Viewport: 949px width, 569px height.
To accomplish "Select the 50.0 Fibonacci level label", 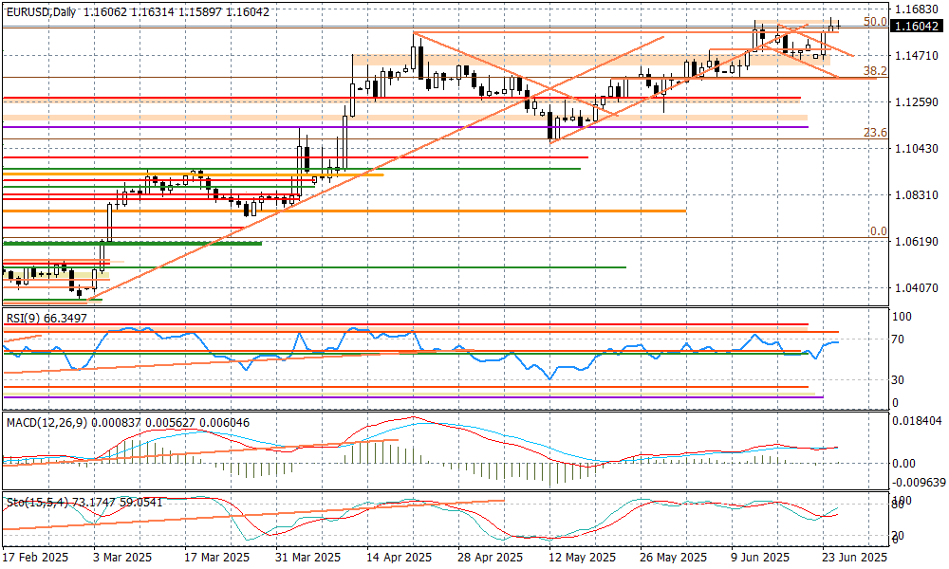I will click(x=875, y=22).
